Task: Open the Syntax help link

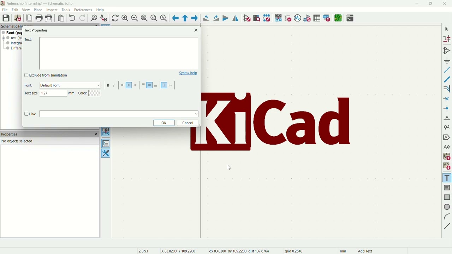Action: 188,73
